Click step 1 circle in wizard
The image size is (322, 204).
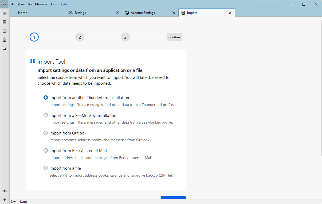point(34,37)
